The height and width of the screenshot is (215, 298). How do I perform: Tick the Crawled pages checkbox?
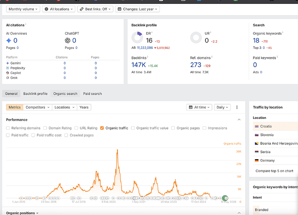(66, 135)
